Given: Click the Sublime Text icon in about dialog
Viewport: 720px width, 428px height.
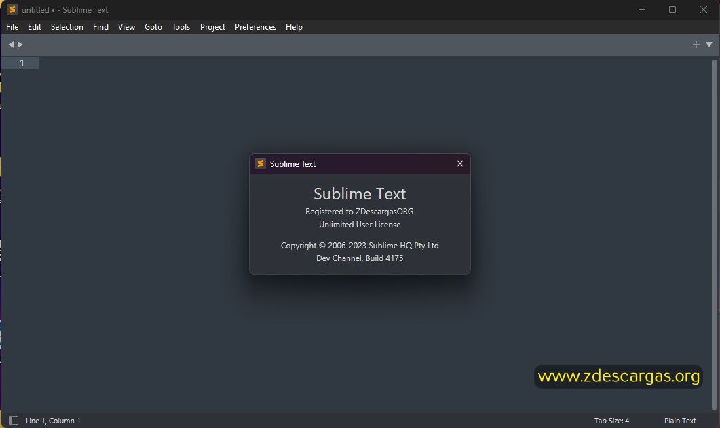Looking at the screenshot, I should [261, 163].
